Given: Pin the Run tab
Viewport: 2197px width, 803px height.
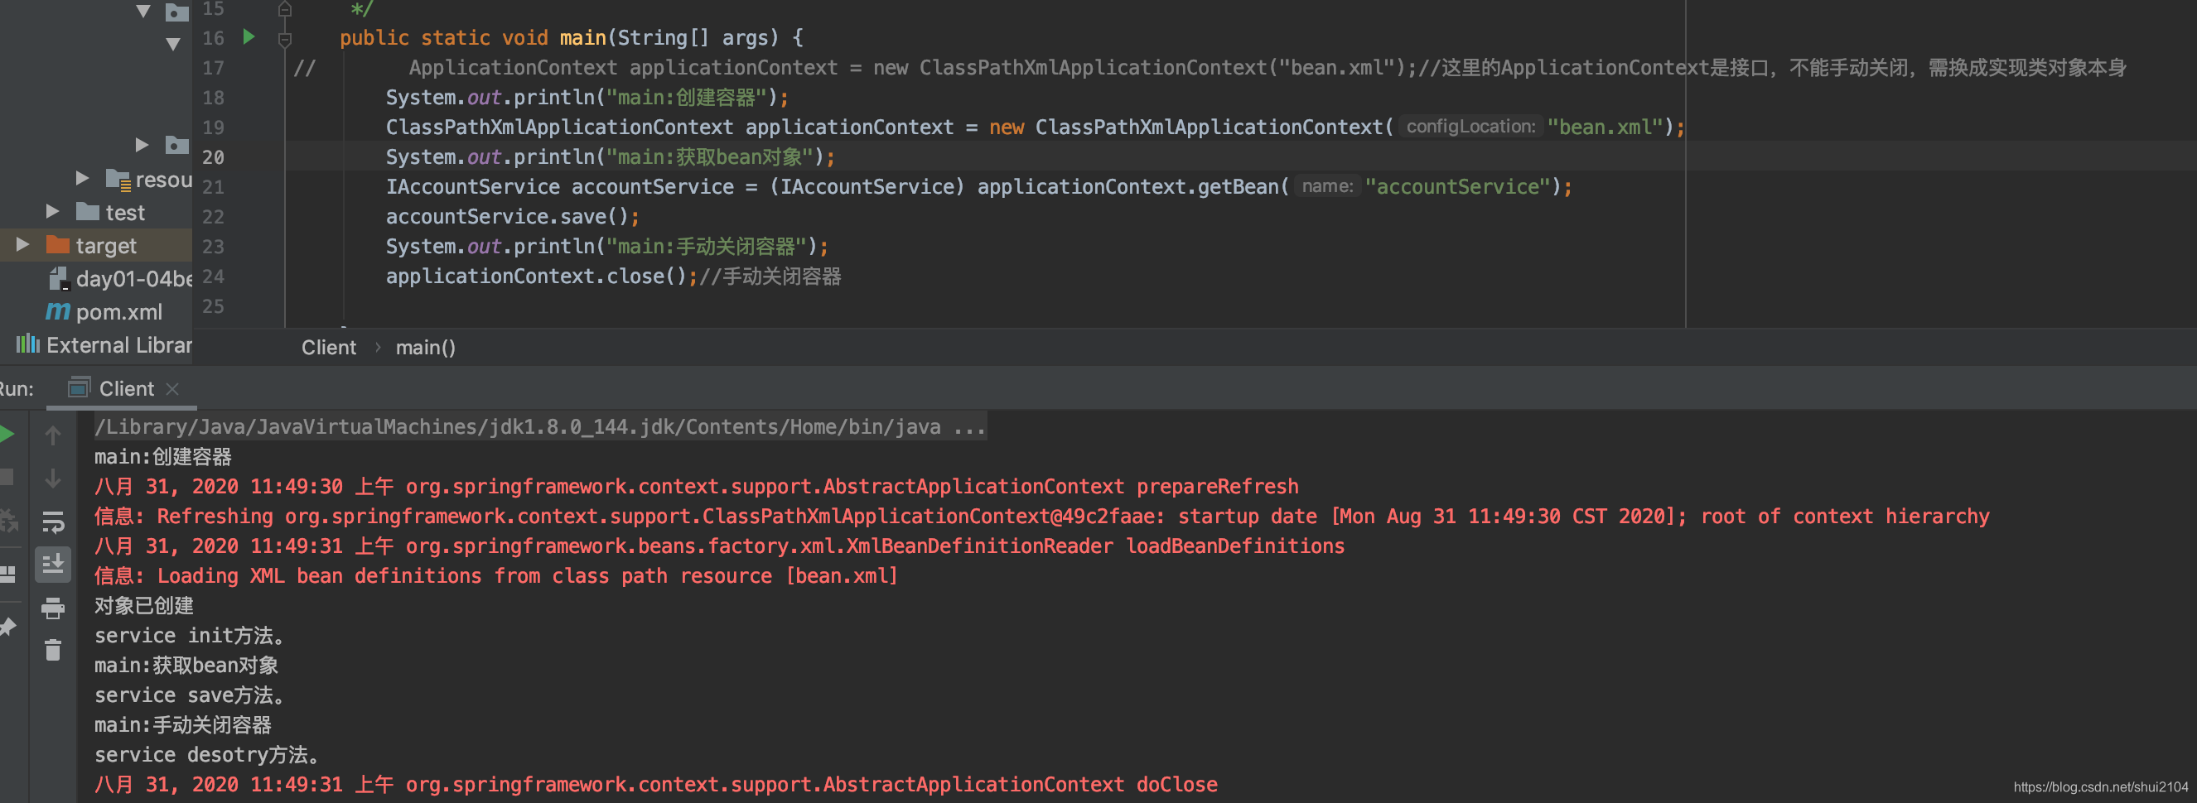Looking at the screenshot, I should coord(7,627).
